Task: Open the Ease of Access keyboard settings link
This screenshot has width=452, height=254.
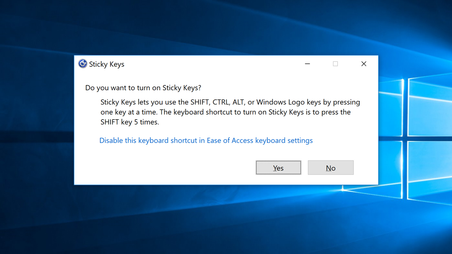Action: [206, 140]
